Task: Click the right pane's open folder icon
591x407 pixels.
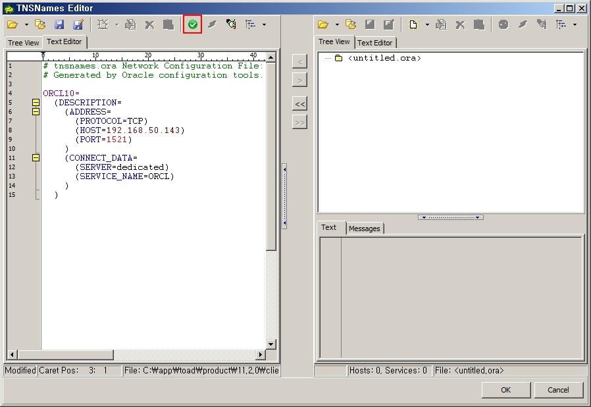Action: tap(322, 24)
